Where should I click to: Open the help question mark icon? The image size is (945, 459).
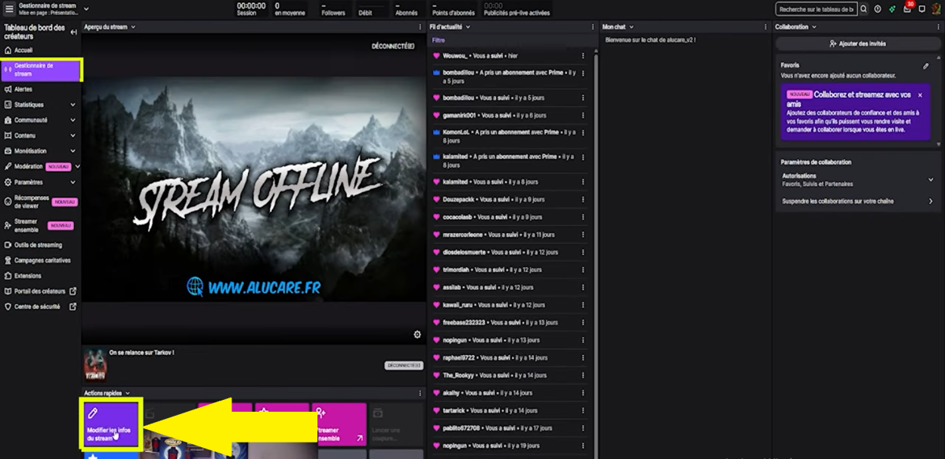pos(878,9)
